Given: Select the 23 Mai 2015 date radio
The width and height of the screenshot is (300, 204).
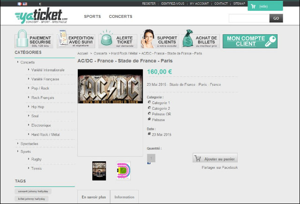Looking at the screenshot, I should pyautogui.click(x=150, y=134).
